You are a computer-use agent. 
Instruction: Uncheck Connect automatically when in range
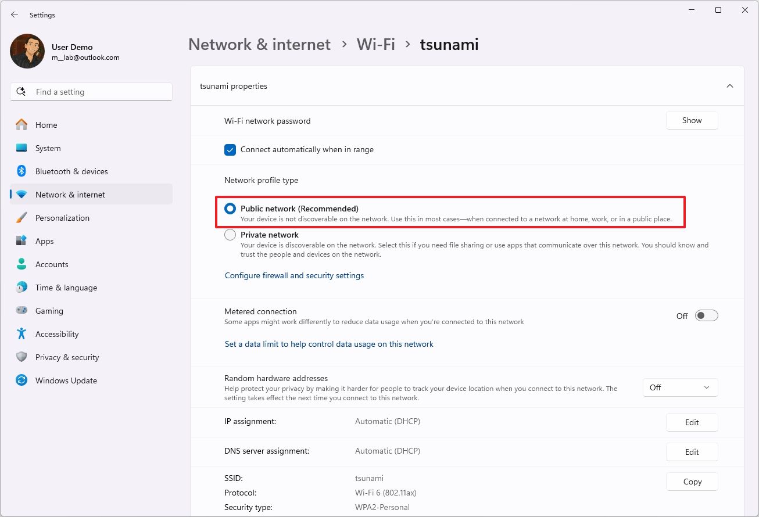(x=230, y=149)
